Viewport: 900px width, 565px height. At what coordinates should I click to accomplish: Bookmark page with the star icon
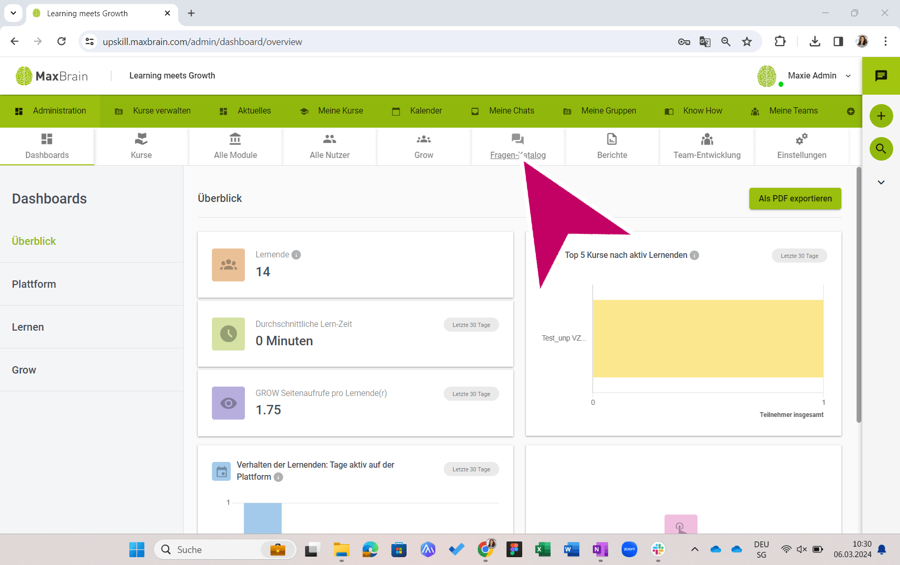[x=747, y=42]
